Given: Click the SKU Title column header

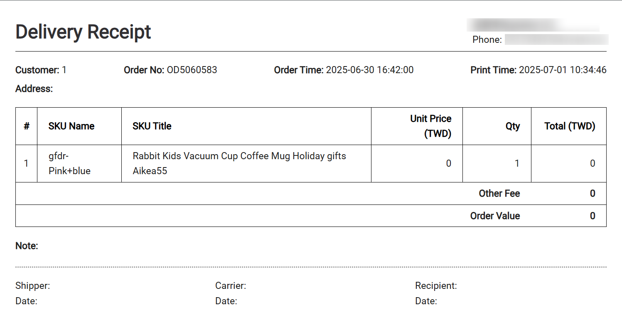Looking at the screenshot, I should pyautogui.click(x=152, y=126).
